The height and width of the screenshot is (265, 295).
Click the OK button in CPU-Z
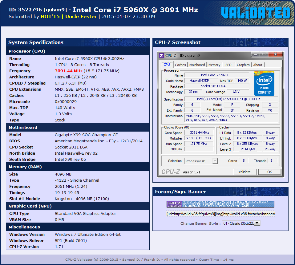pyautogui.click(x=270, y=172)
